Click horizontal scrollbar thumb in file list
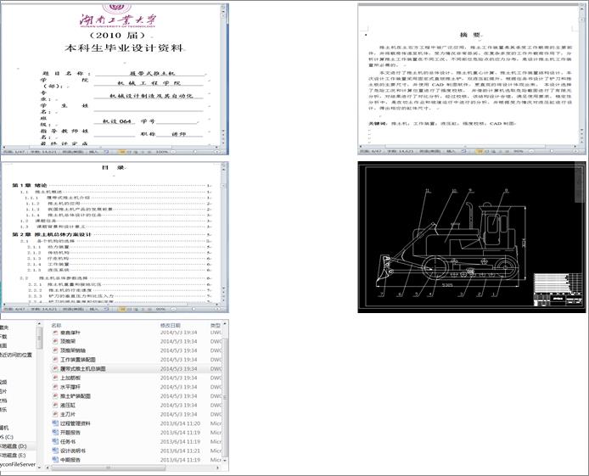589x476 pixels. pyautogui.click(x=108, y=468)
